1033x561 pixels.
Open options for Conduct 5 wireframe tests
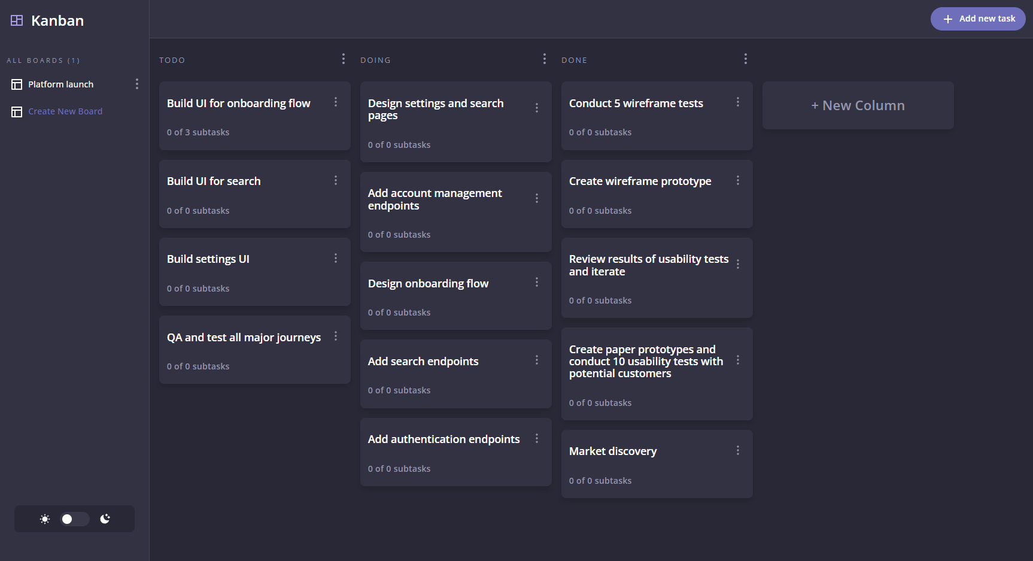[x=738, y=102]
